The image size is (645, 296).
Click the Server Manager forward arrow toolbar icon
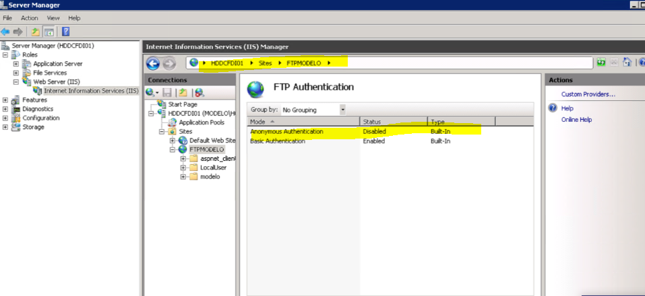tap(18, 32)
